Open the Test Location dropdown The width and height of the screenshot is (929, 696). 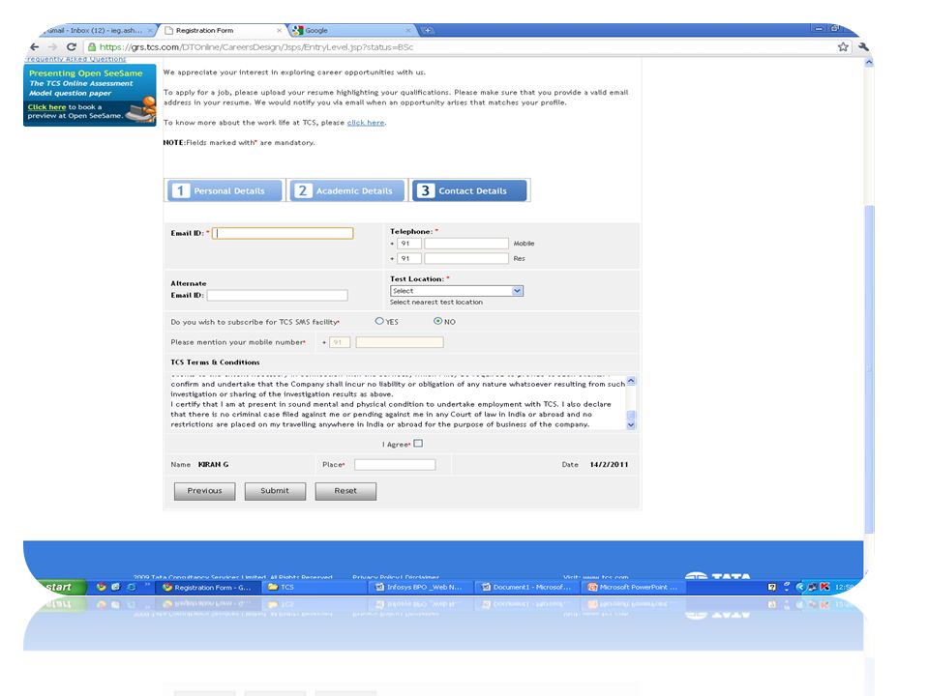click(x=456, y=291)
